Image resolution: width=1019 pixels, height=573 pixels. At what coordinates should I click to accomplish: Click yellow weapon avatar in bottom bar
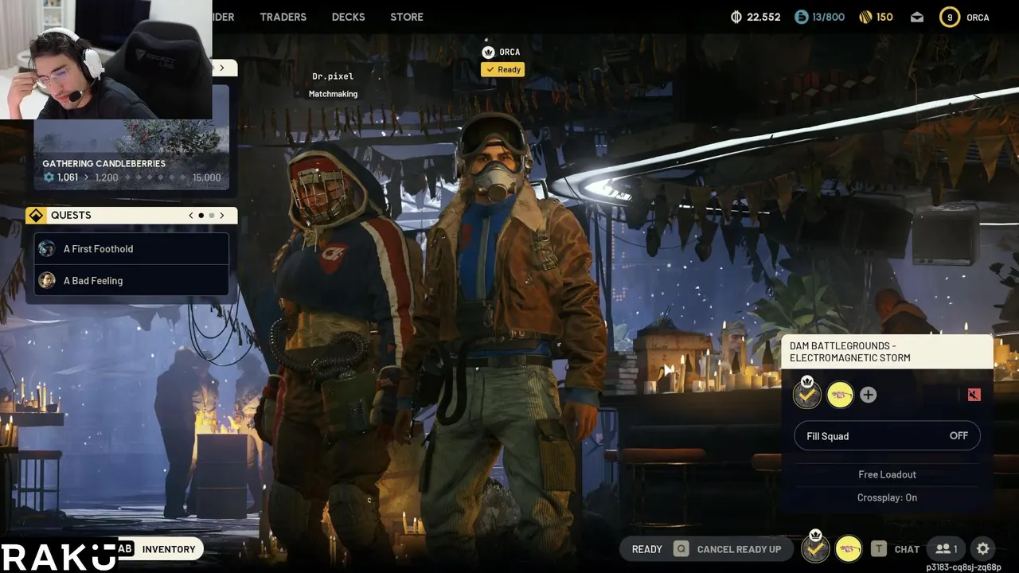[x=849, y=549]
